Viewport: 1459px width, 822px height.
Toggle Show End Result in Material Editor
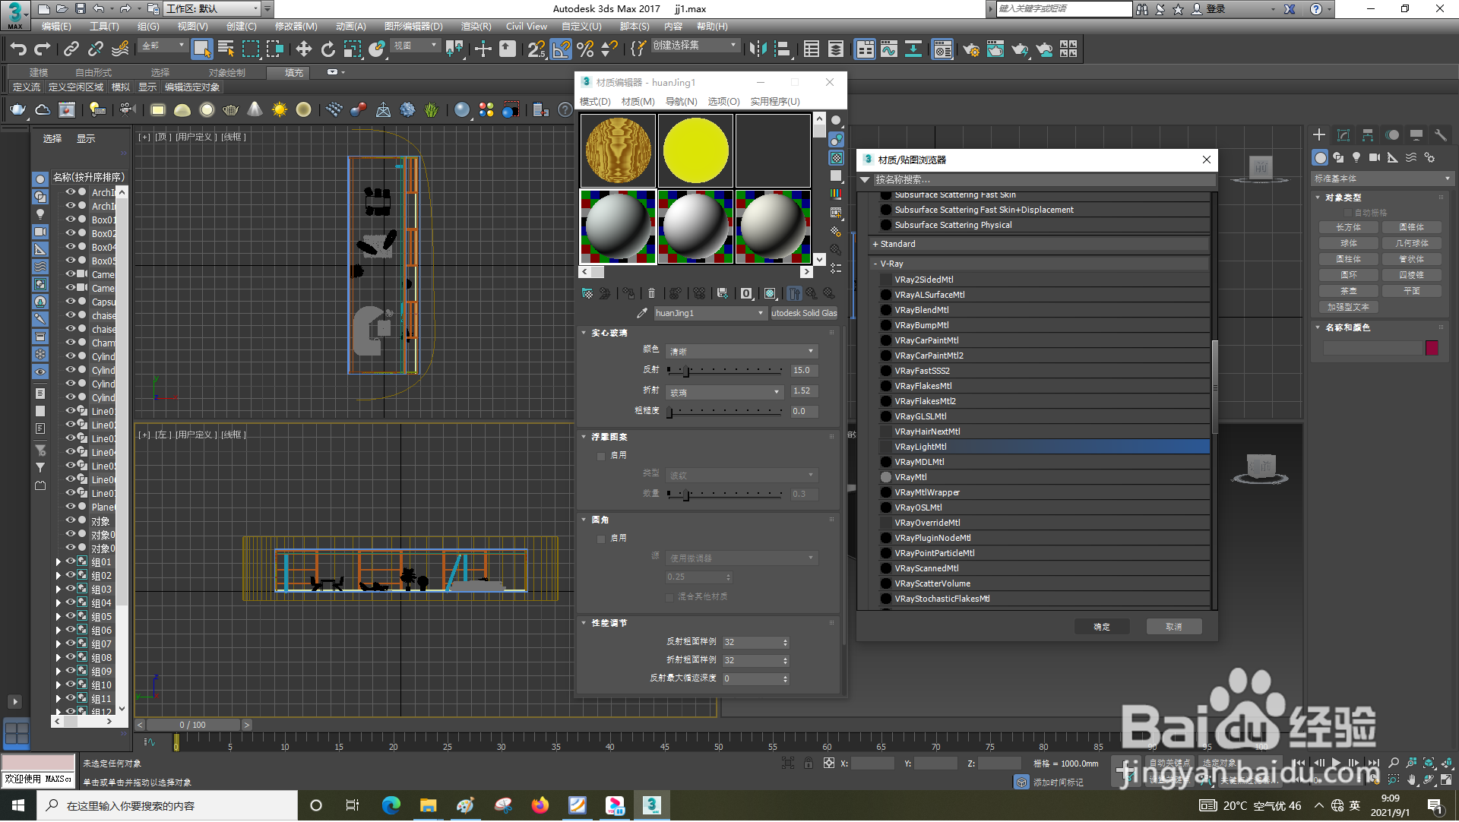(794, 293)
